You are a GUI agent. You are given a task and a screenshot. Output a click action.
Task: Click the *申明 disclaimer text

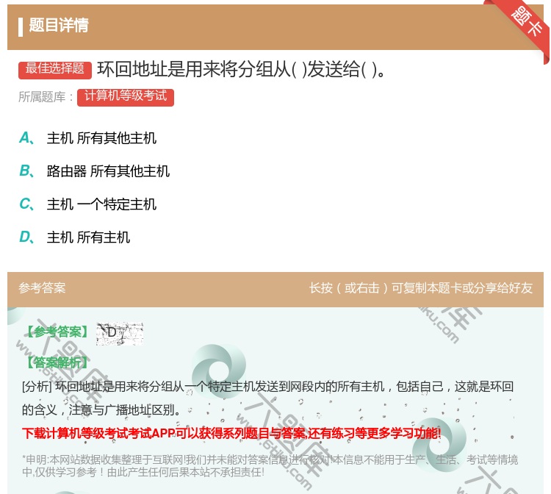[x=270, y=465]
